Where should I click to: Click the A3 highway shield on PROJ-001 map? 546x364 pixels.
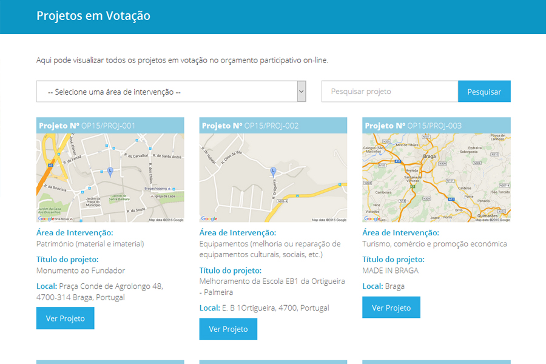pyautogui.click(x=50, y=165)
